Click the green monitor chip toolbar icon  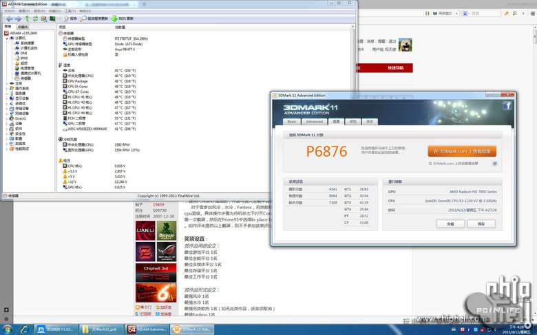click(52, 19)
